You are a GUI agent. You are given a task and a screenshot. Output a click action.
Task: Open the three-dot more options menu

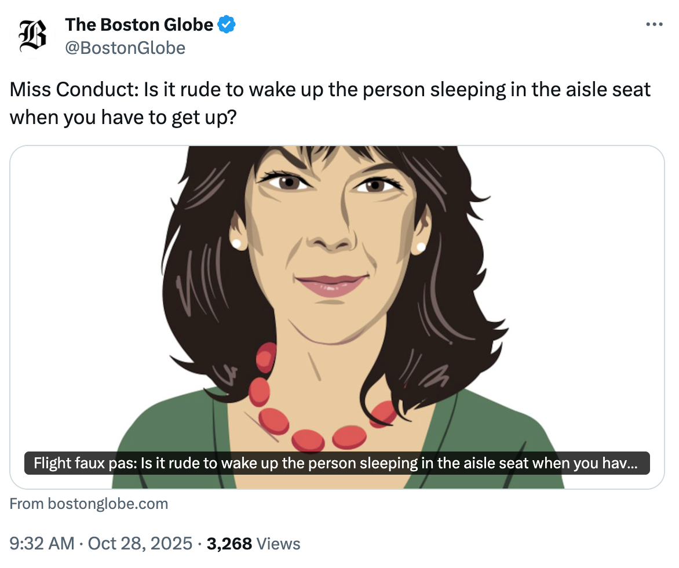coord(654,24)
